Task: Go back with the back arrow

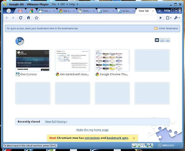Action: click(7, 18)
